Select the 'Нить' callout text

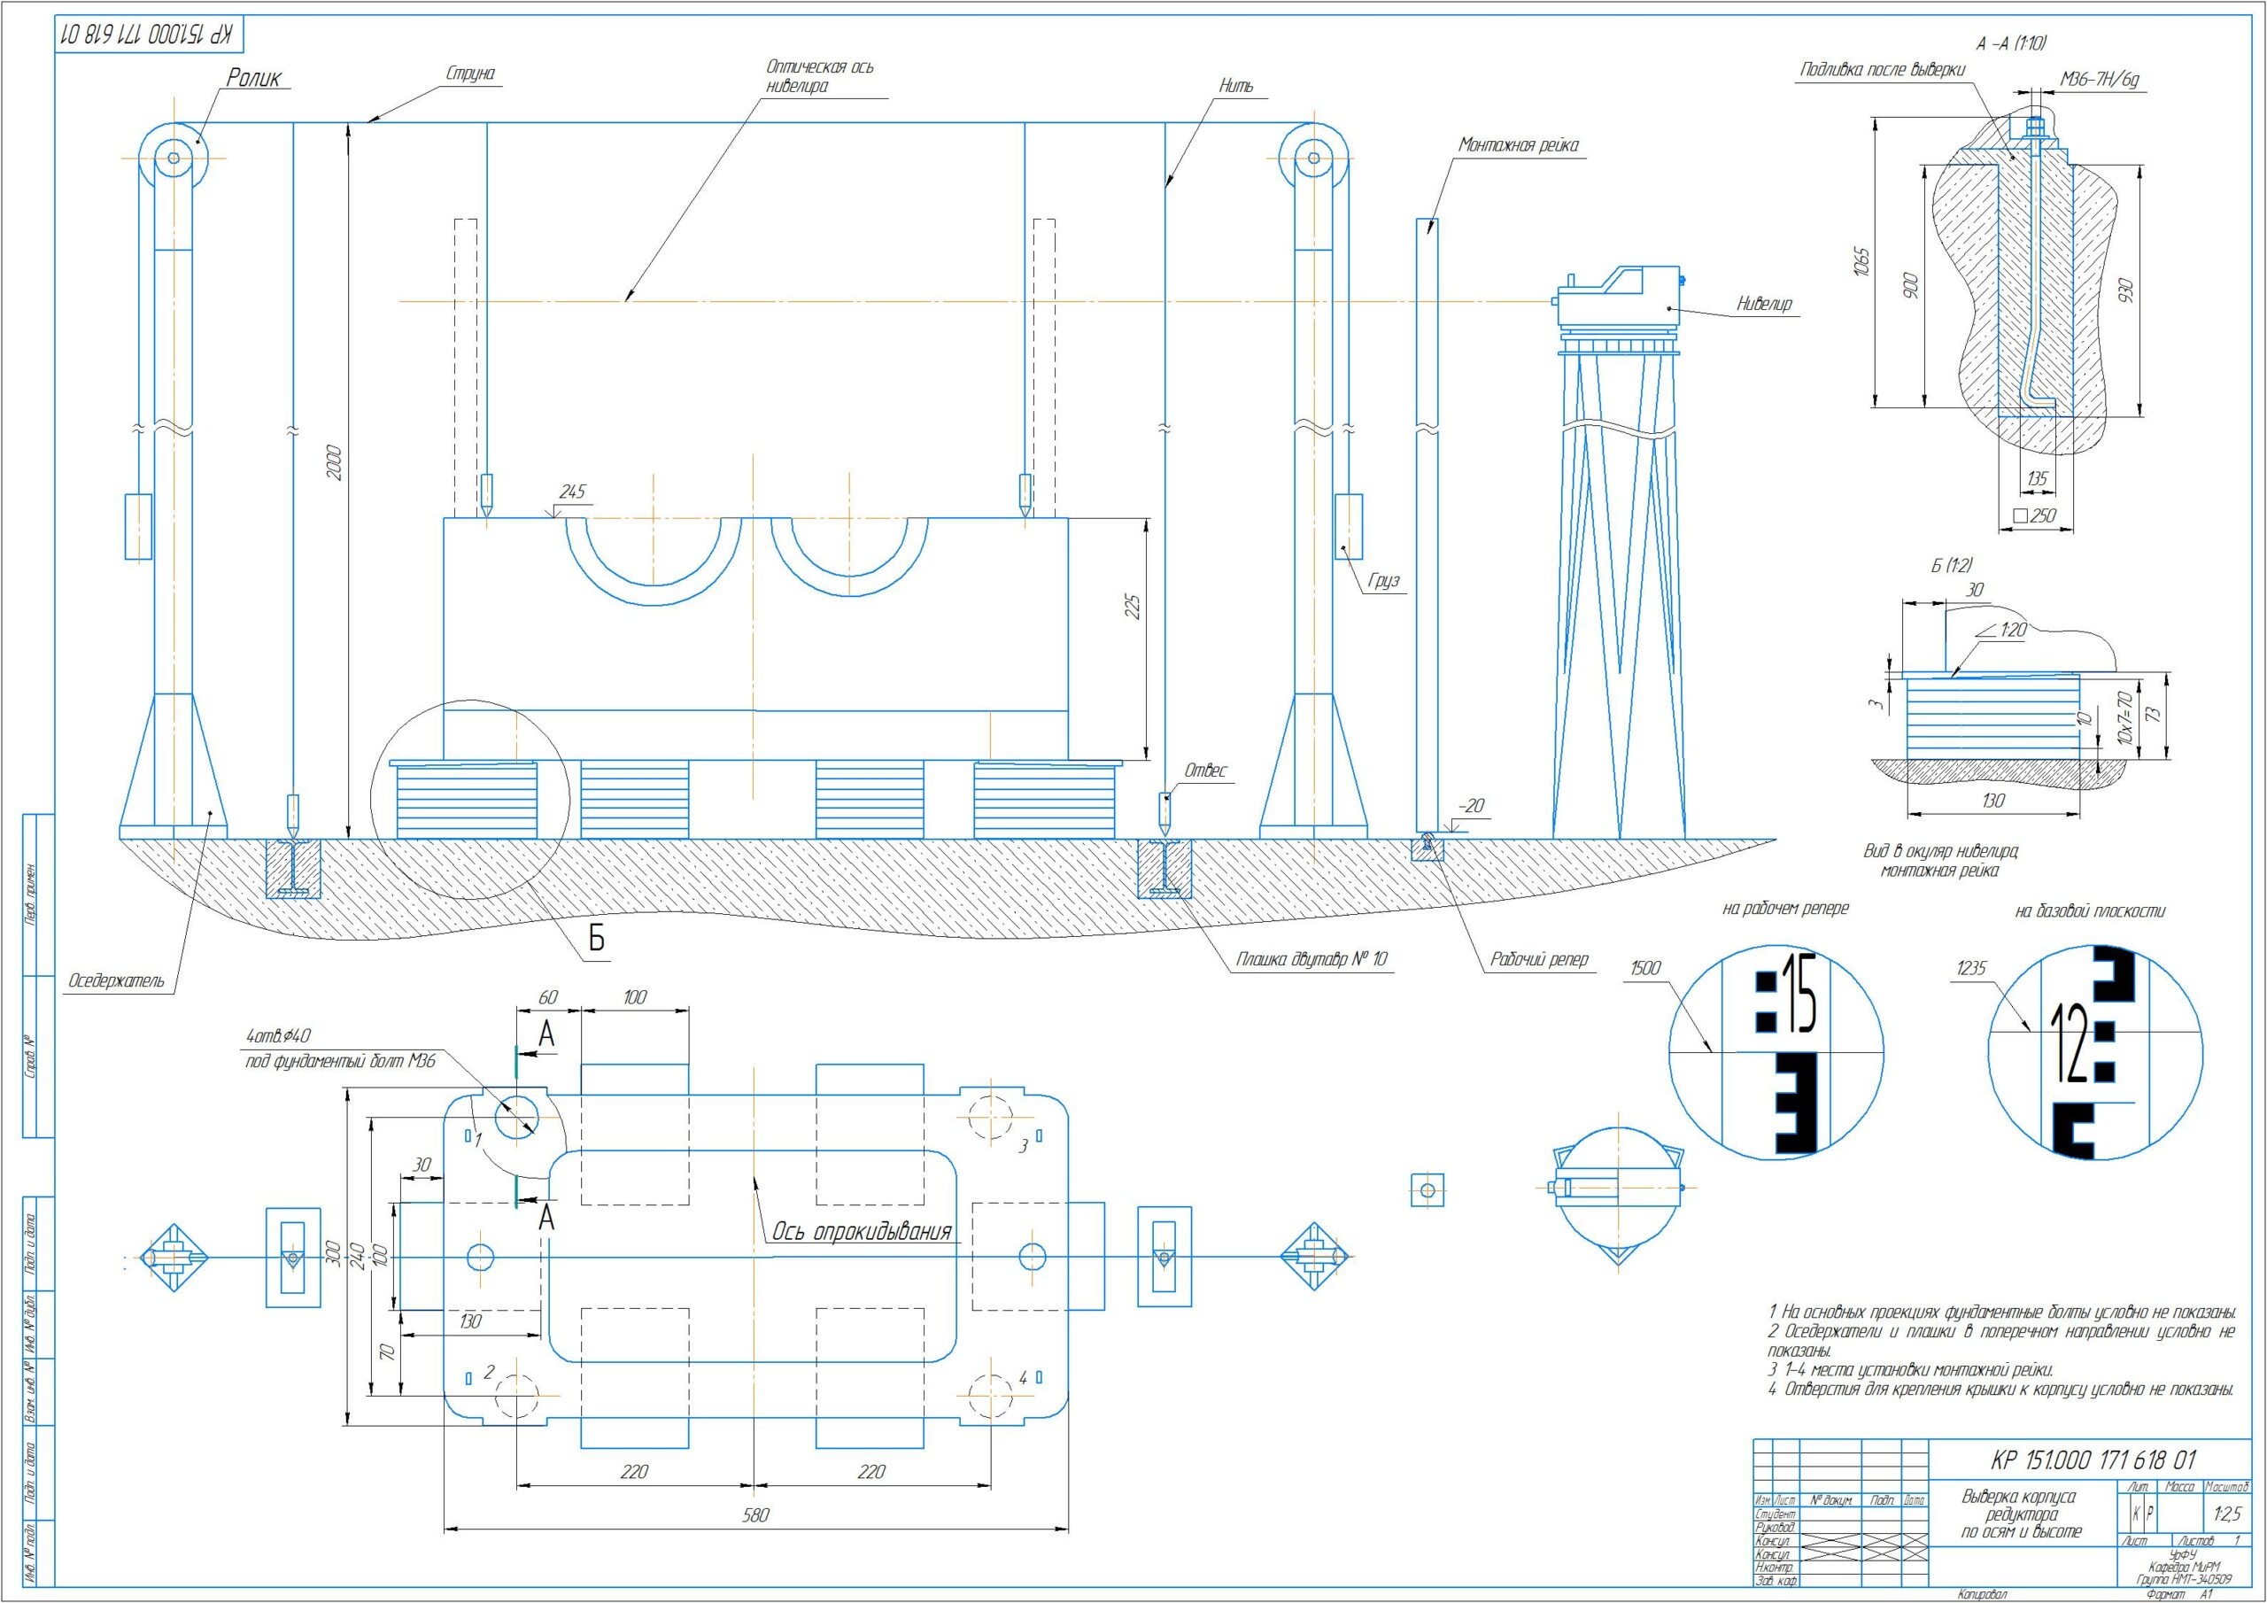pos(1236,87)
